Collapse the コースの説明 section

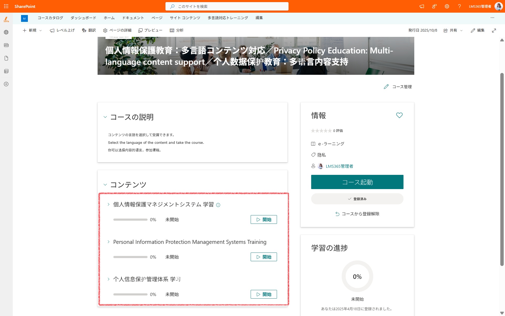[105, 117]
